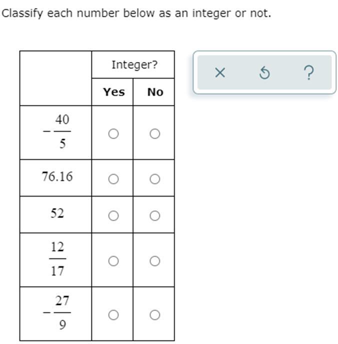
Task: Click the No column header
Action: click(x=155, y=92)
